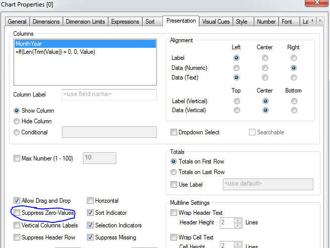Screen dimensions: 330x248
Task: Select Totals on Last Row
Action: (x=174, y=172)
